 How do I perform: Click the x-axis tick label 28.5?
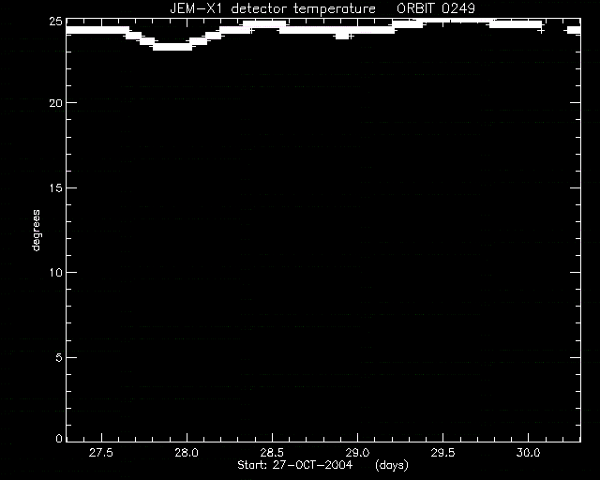coord(272,453)
